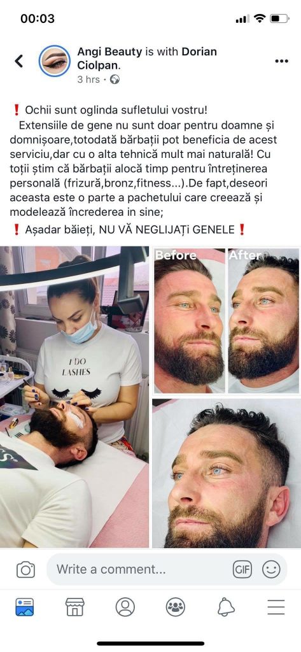Switch to the Groups tab
This screenshot has width=301, height=652.
[176, 607]
